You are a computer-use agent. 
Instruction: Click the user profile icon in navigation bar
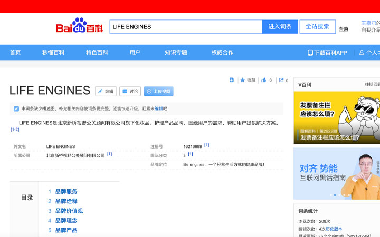tap(362, 52)
